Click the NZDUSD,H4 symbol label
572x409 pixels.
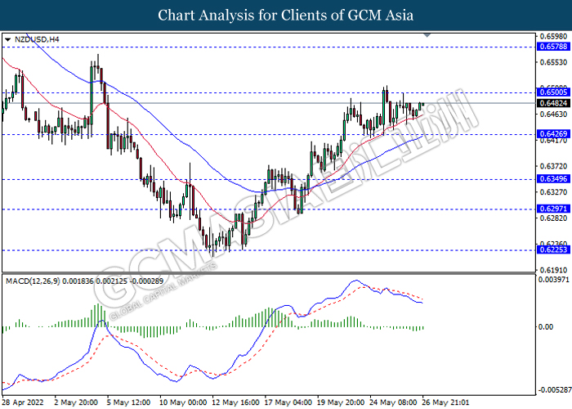point(37,39)
